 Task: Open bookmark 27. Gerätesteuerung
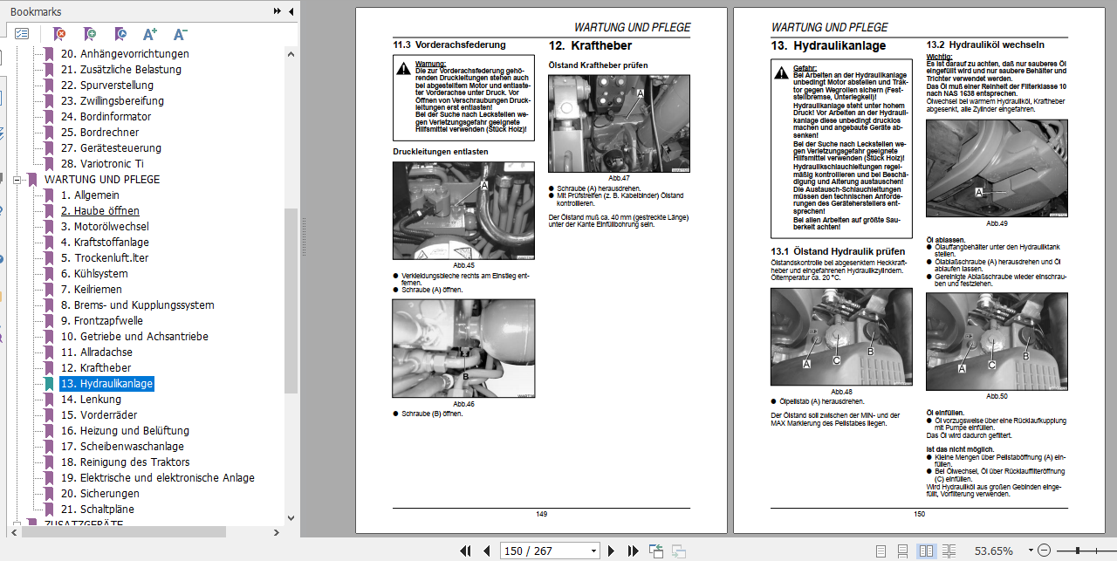pyautogui.click(x=112, y=148)
